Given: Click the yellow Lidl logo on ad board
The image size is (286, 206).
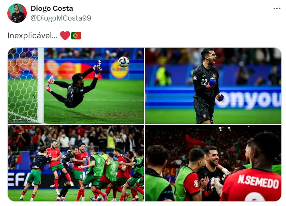Looking at the screenshot, I should [x=119, y=69].
